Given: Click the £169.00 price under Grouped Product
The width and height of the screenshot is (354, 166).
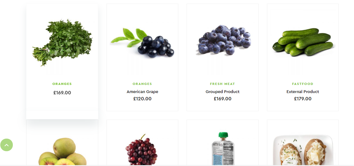Looking at the screenshot, I should pos(223,99).
